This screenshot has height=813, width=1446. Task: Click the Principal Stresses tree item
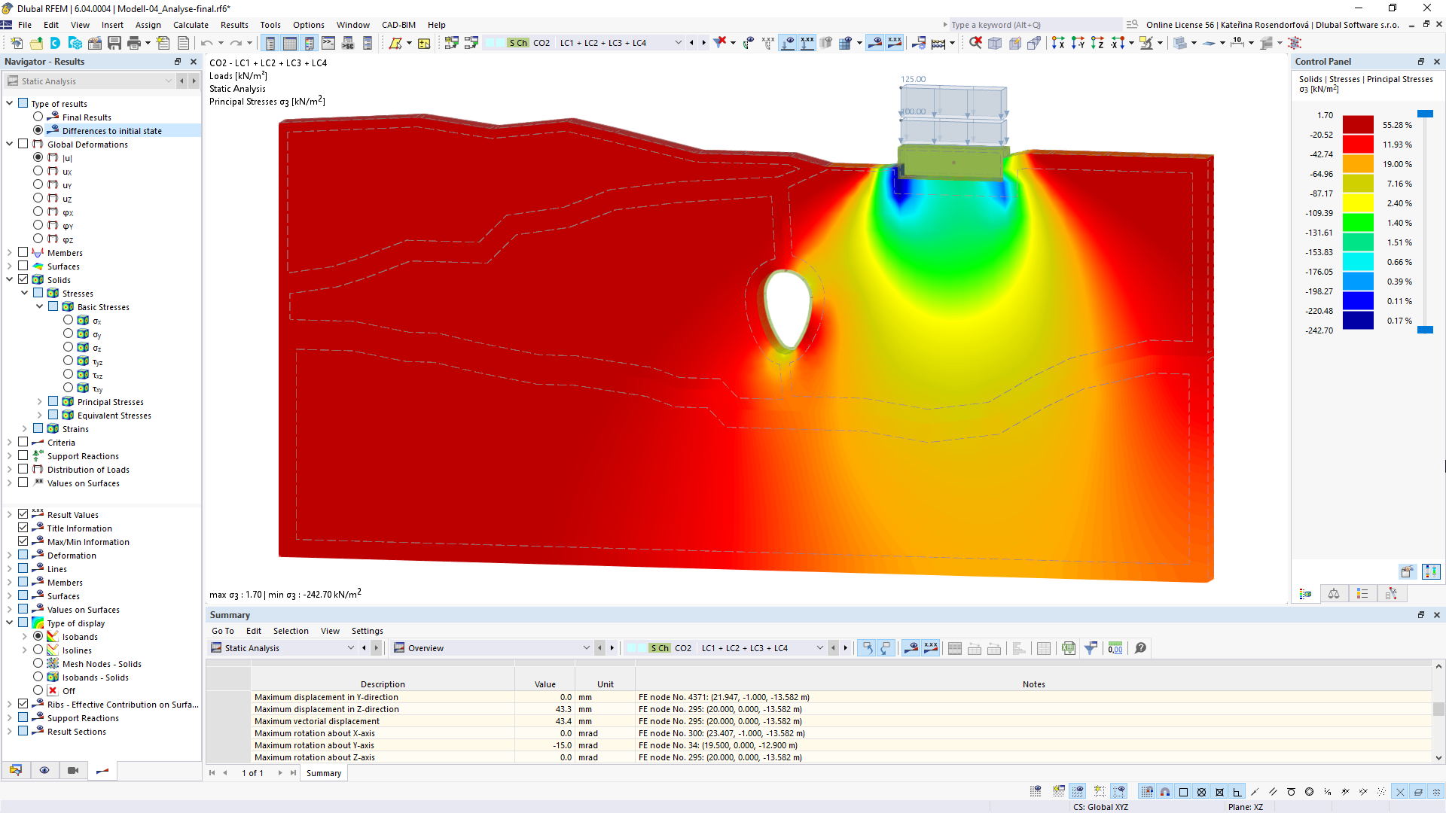[109, 402]
